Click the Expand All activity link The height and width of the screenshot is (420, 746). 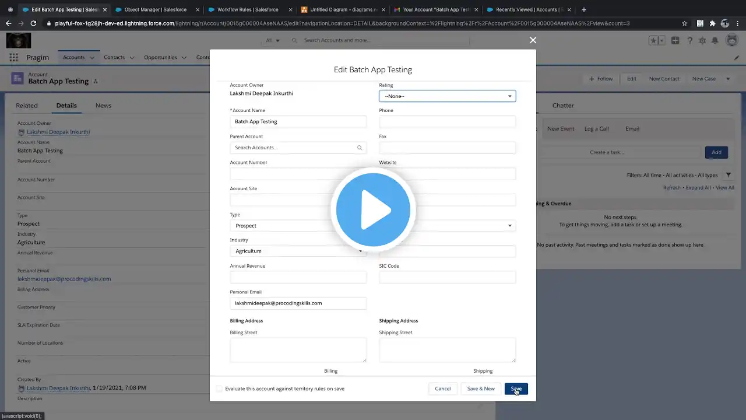(x=698, y=188)
